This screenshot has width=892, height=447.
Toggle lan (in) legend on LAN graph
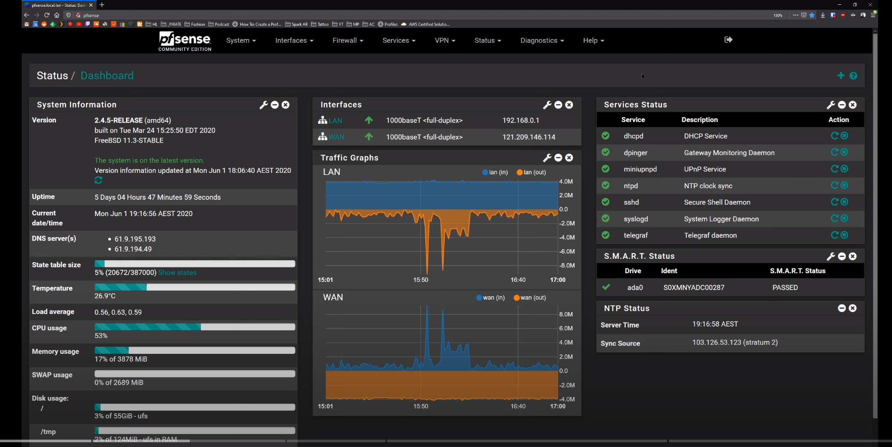tap(495, 172)
